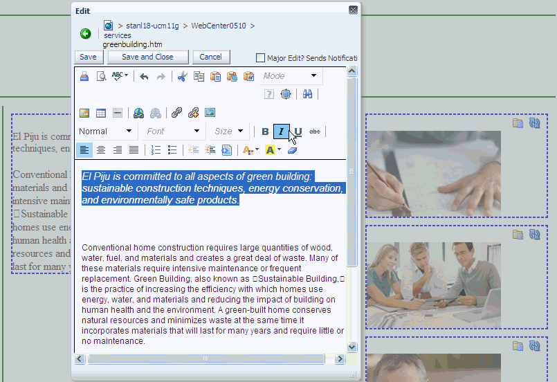Apply the text color A swatch
This screenshot has height=382, width=557.
(x=248, y=150)
